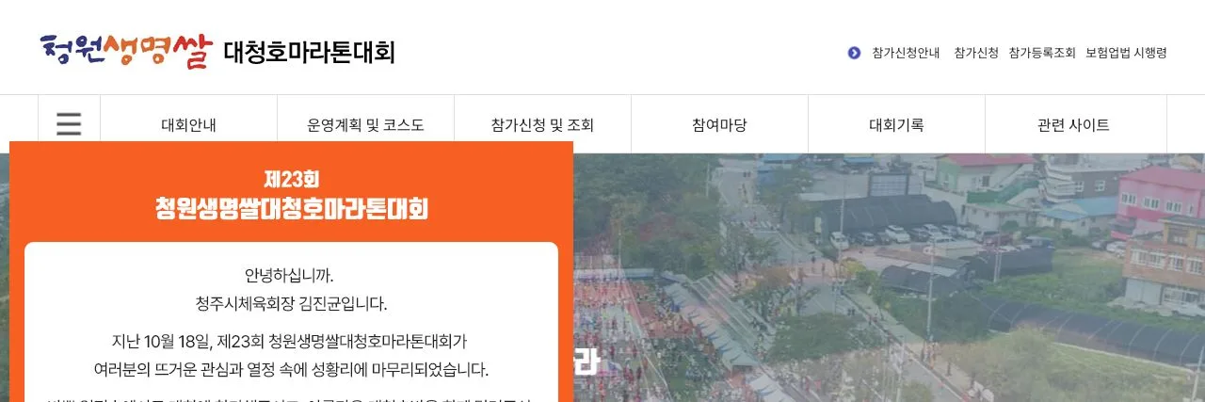Image resolution: width=1205 pixels, height=402 pixels.
Task: Open the 대회기록 menu
Action: pos(896,124)
